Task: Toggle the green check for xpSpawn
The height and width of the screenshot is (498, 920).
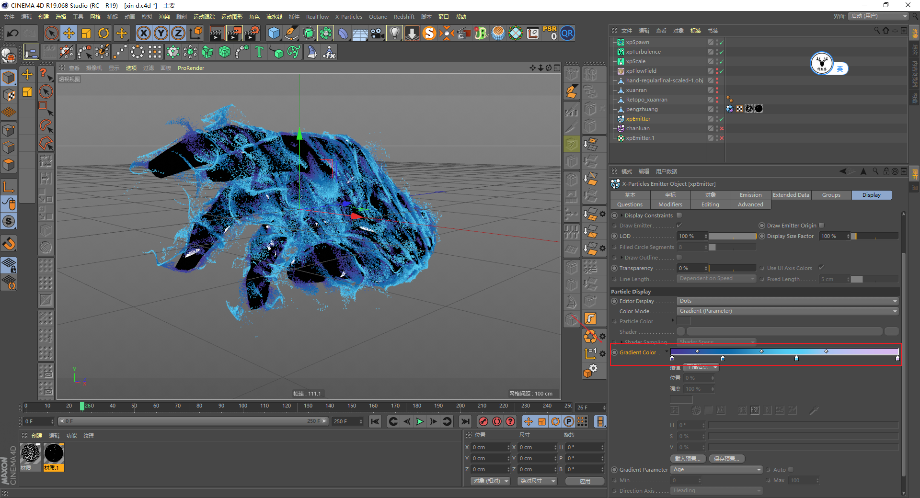Action: 721,42
